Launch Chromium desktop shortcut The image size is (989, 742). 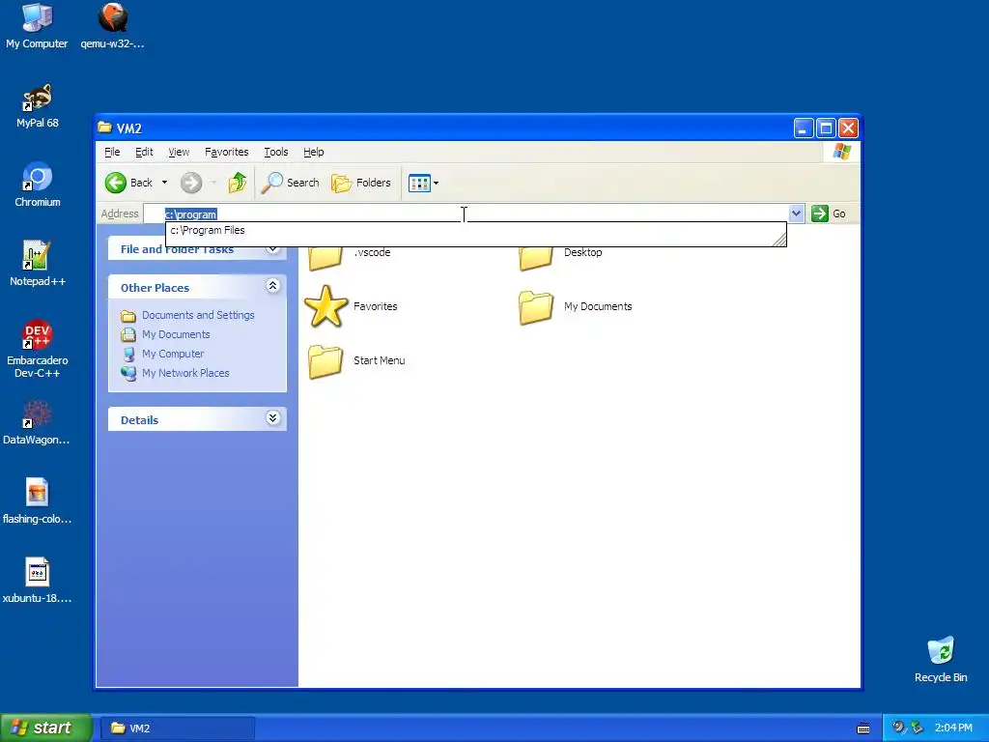tap(38, 185)
